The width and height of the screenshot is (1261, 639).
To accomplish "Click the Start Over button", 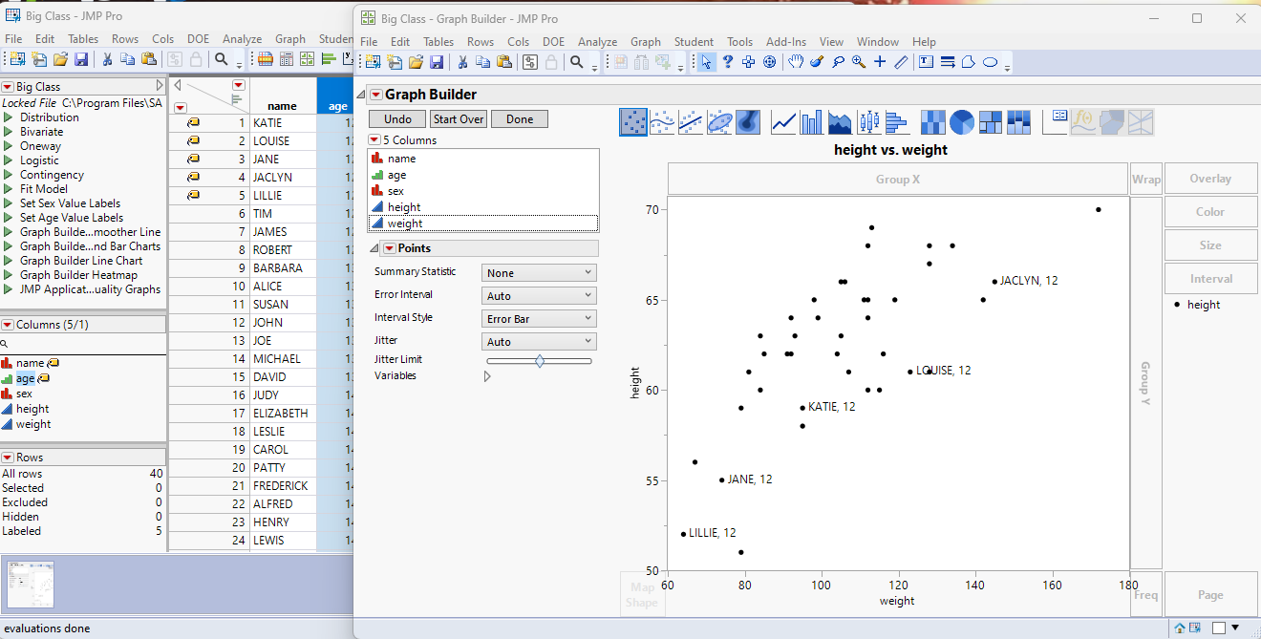I will [x=457, y=118].
